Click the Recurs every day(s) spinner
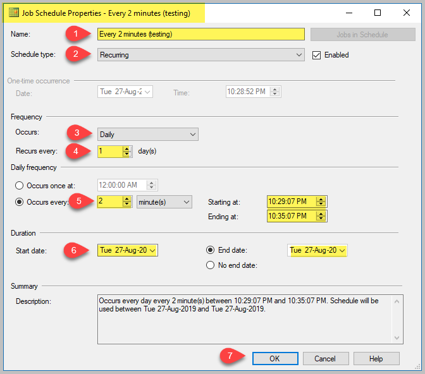The width and height of the screenshot is (425, 374). click(126, 152)
